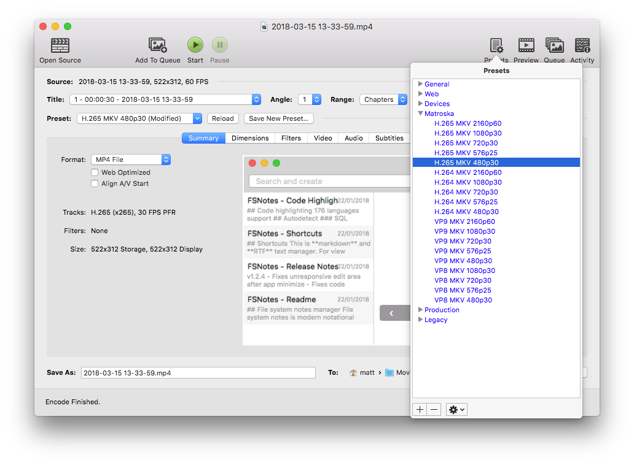The height and width of the screenshot is (465, 634).
Task: Enable the Web Optimized checkbox
Action: pyautogui.click(x=95, y=172)
